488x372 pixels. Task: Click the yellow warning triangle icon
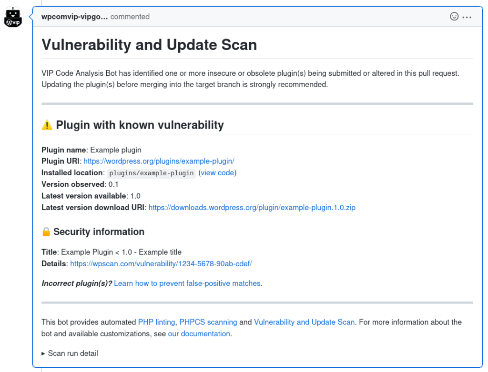47,125
